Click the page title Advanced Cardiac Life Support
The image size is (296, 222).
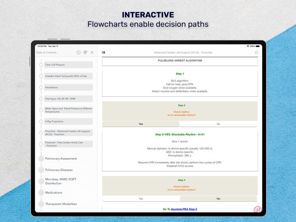(183, 52)
